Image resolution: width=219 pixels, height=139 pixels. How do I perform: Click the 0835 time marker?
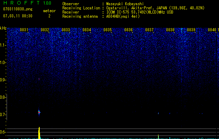(108, 30)
